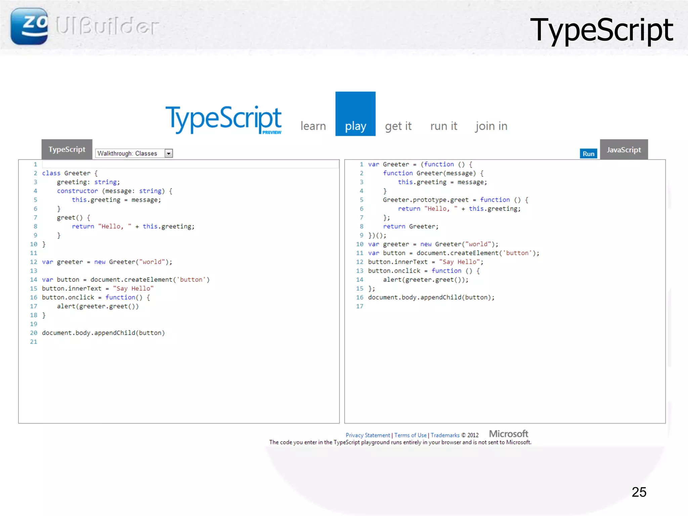
Task: Open the learn navigation tab
Action: click(x=313, y=126)
